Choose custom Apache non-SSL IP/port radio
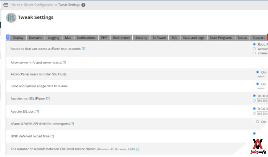Screen dimensions: 268x157 (254, 100)
